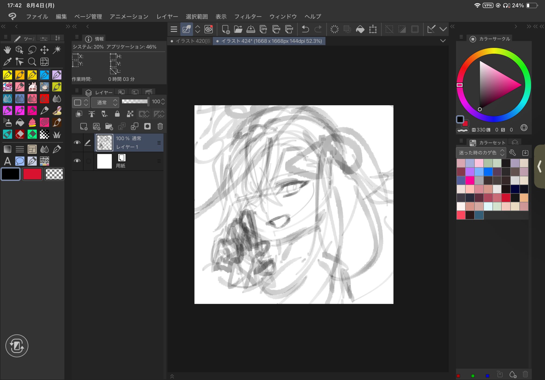Delete layer using trash icon
The width and height of the screenshot is (545, 380).
(160, 126)
